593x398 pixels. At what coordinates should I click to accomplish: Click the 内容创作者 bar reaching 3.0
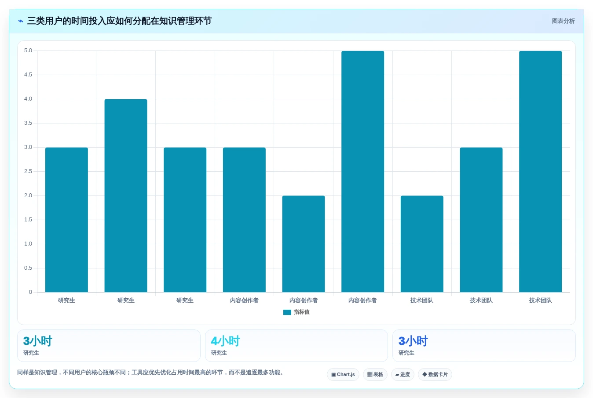244,220
